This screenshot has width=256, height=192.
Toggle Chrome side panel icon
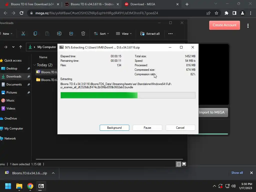coord(234,13)
